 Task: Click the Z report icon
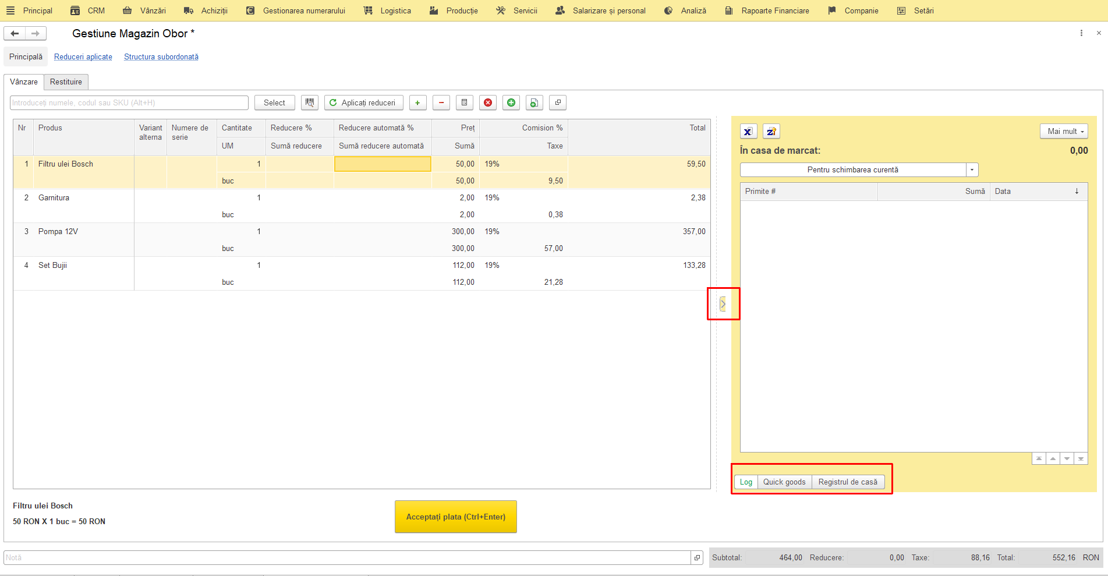[x=771, y=132]
